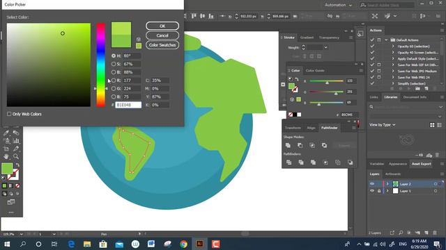
Task: Collapse the Default Actions folder
Action: tap(386, 40)
